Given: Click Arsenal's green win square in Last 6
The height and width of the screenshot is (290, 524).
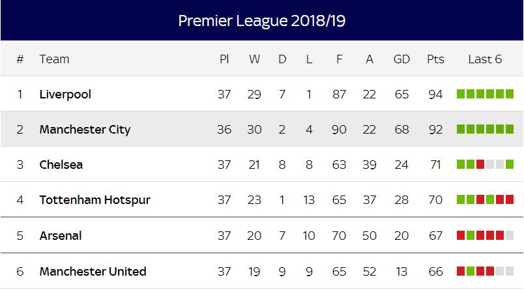Looking at the screenshot, I should coord(471,235).
